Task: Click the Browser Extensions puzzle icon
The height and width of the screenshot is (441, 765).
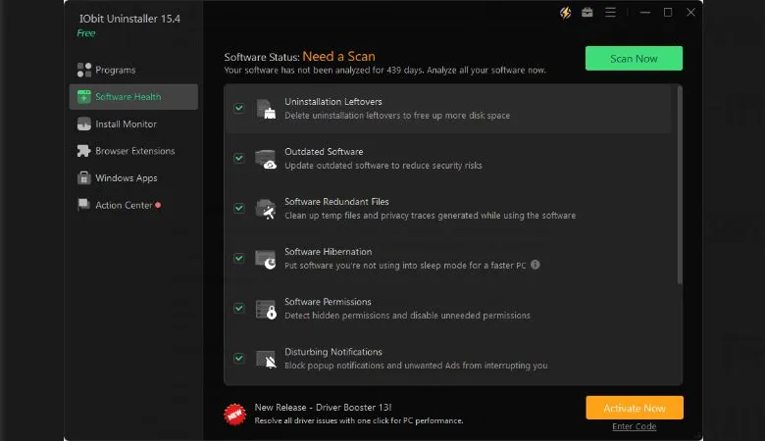Action: [x=84, y=151]
